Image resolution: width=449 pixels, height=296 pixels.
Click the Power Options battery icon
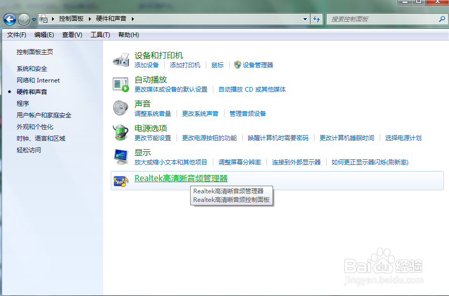[121, 133]
